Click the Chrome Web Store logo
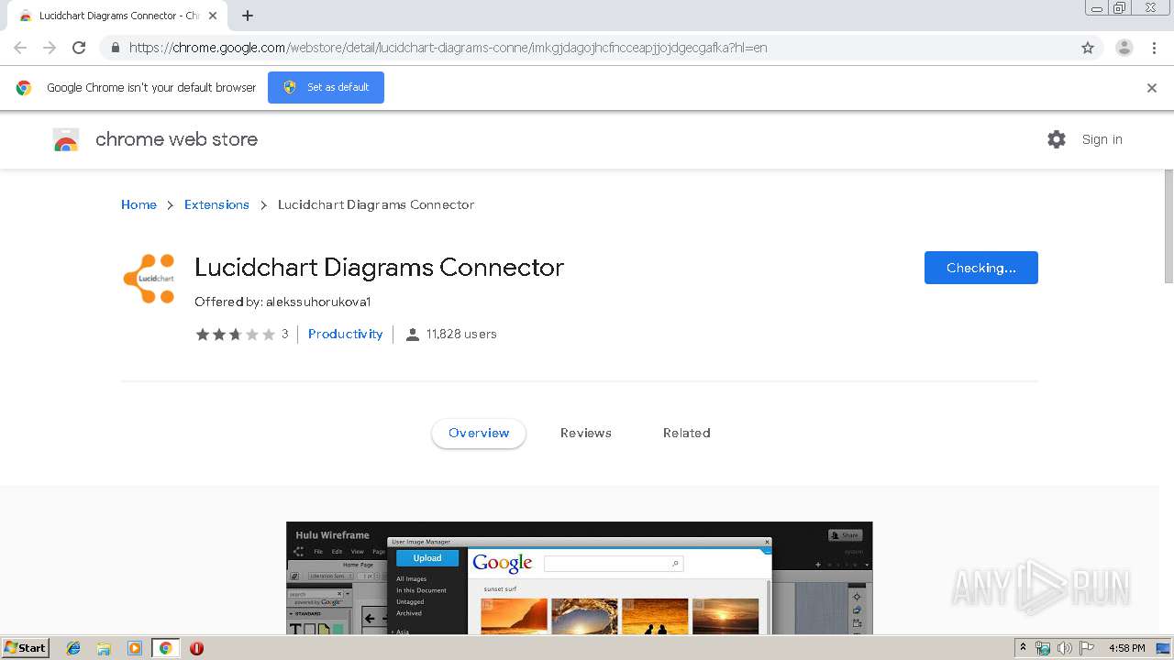1174x660 pixels. point(66,139)
